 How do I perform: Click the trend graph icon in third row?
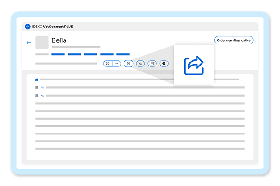(x=42, y=96)
